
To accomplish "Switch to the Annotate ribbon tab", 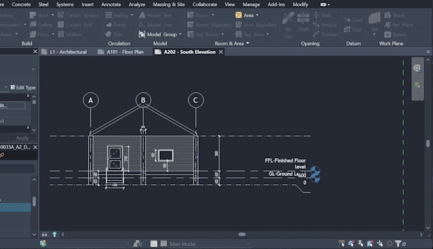I will click(111, 4).
